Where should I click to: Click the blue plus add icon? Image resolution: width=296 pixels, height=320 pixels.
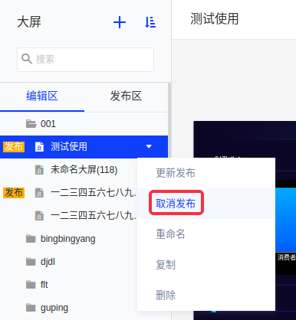point(120,22)
